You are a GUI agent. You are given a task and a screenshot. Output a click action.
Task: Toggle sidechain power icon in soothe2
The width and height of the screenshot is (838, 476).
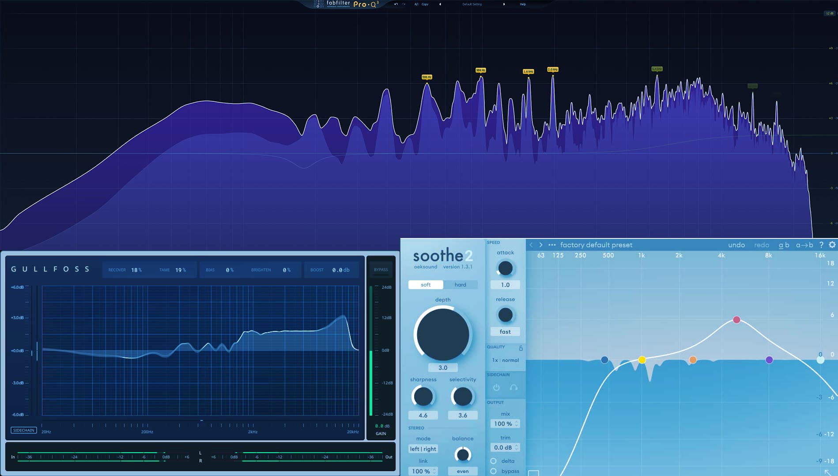pos(496,387)
